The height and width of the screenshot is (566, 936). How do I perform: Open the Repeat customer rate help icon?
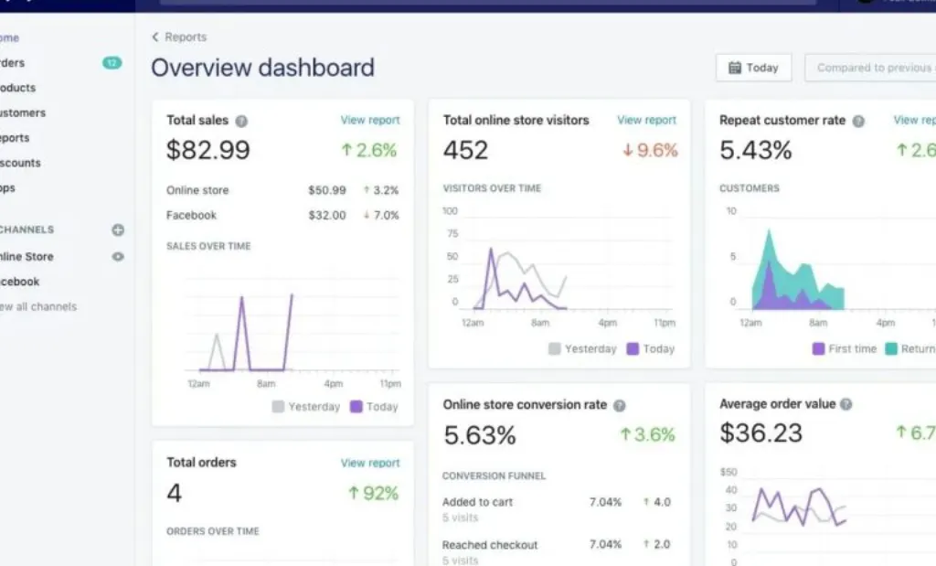tap(858, 122)
